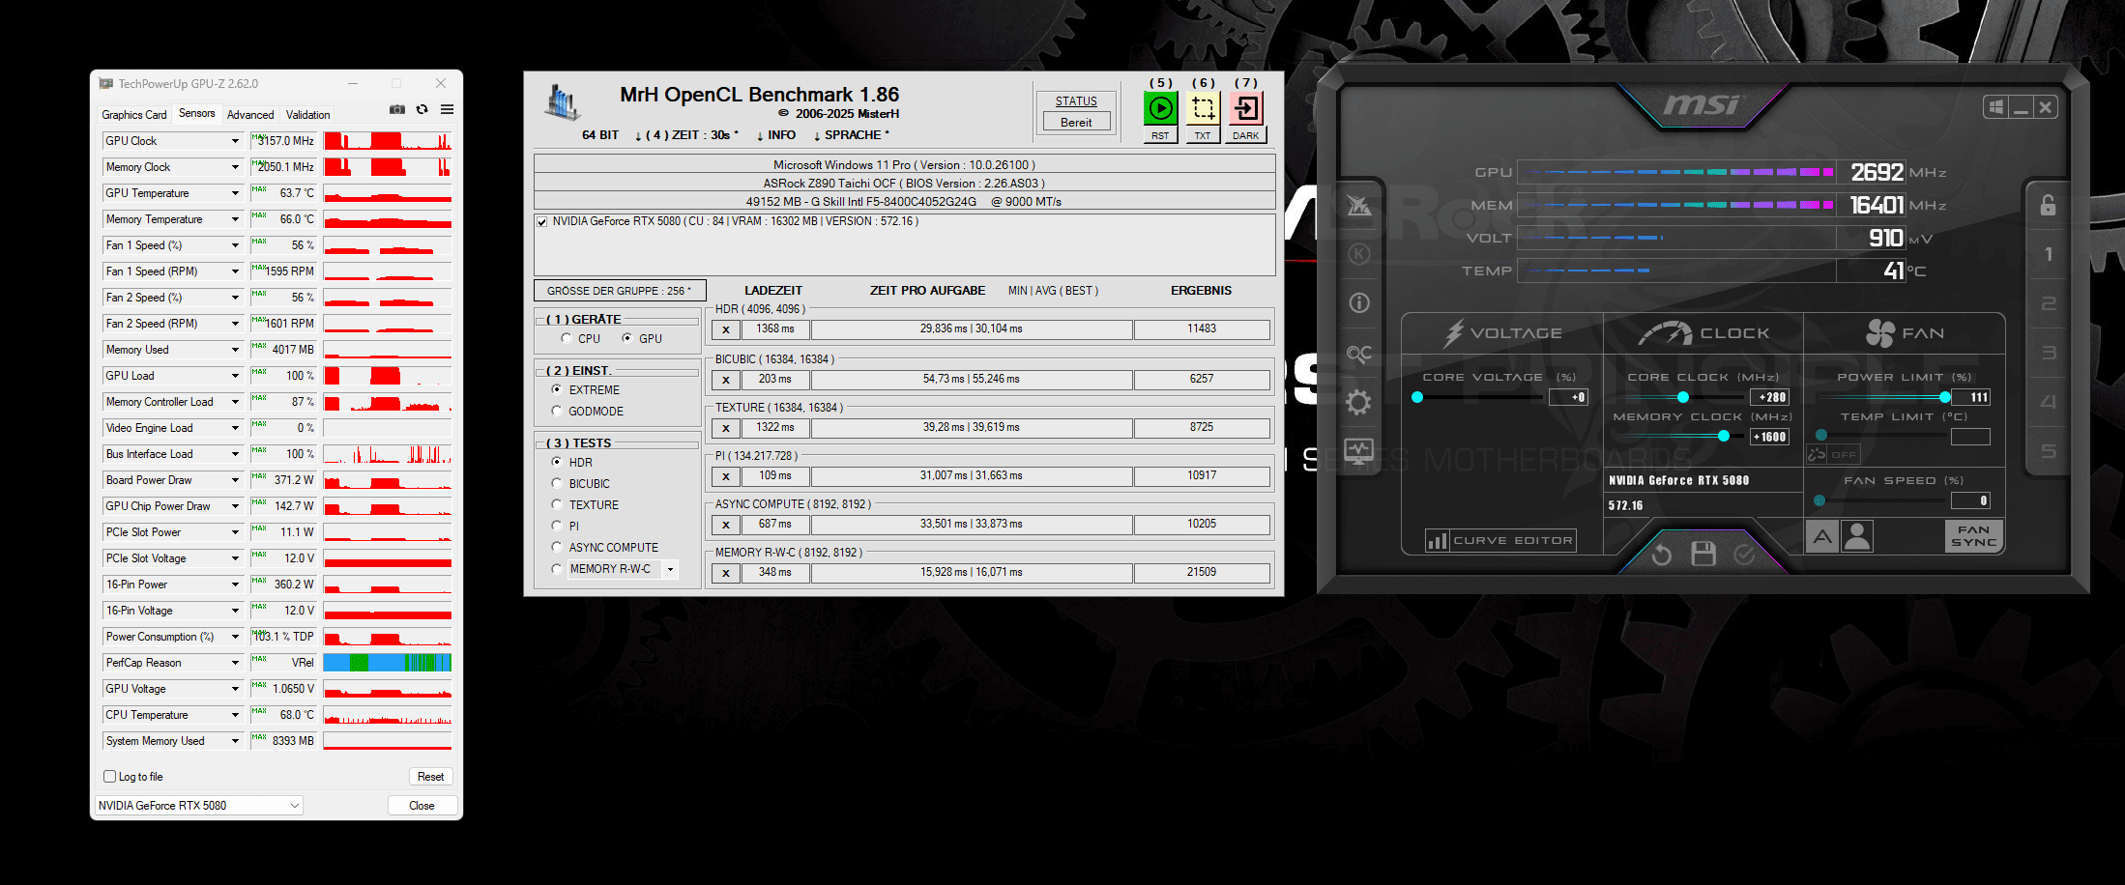Apply Afterburner settings with checkmark
The image size is (2125, 885).
pos(1744,554)
